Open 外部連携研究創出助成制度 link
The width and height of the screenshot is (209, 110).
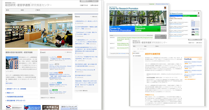pyautogui.click(x=15, y=97)
